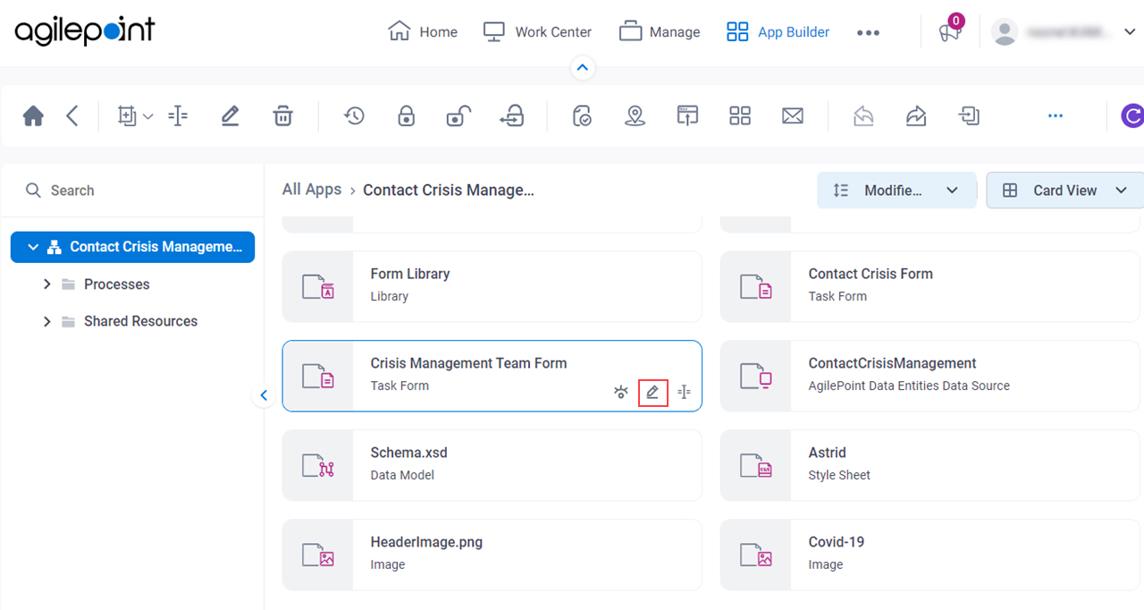Click the greyed open-envelope icon in the toolbar
Viewport: 1144px width, 610px height.
click(x=863, y=115)
